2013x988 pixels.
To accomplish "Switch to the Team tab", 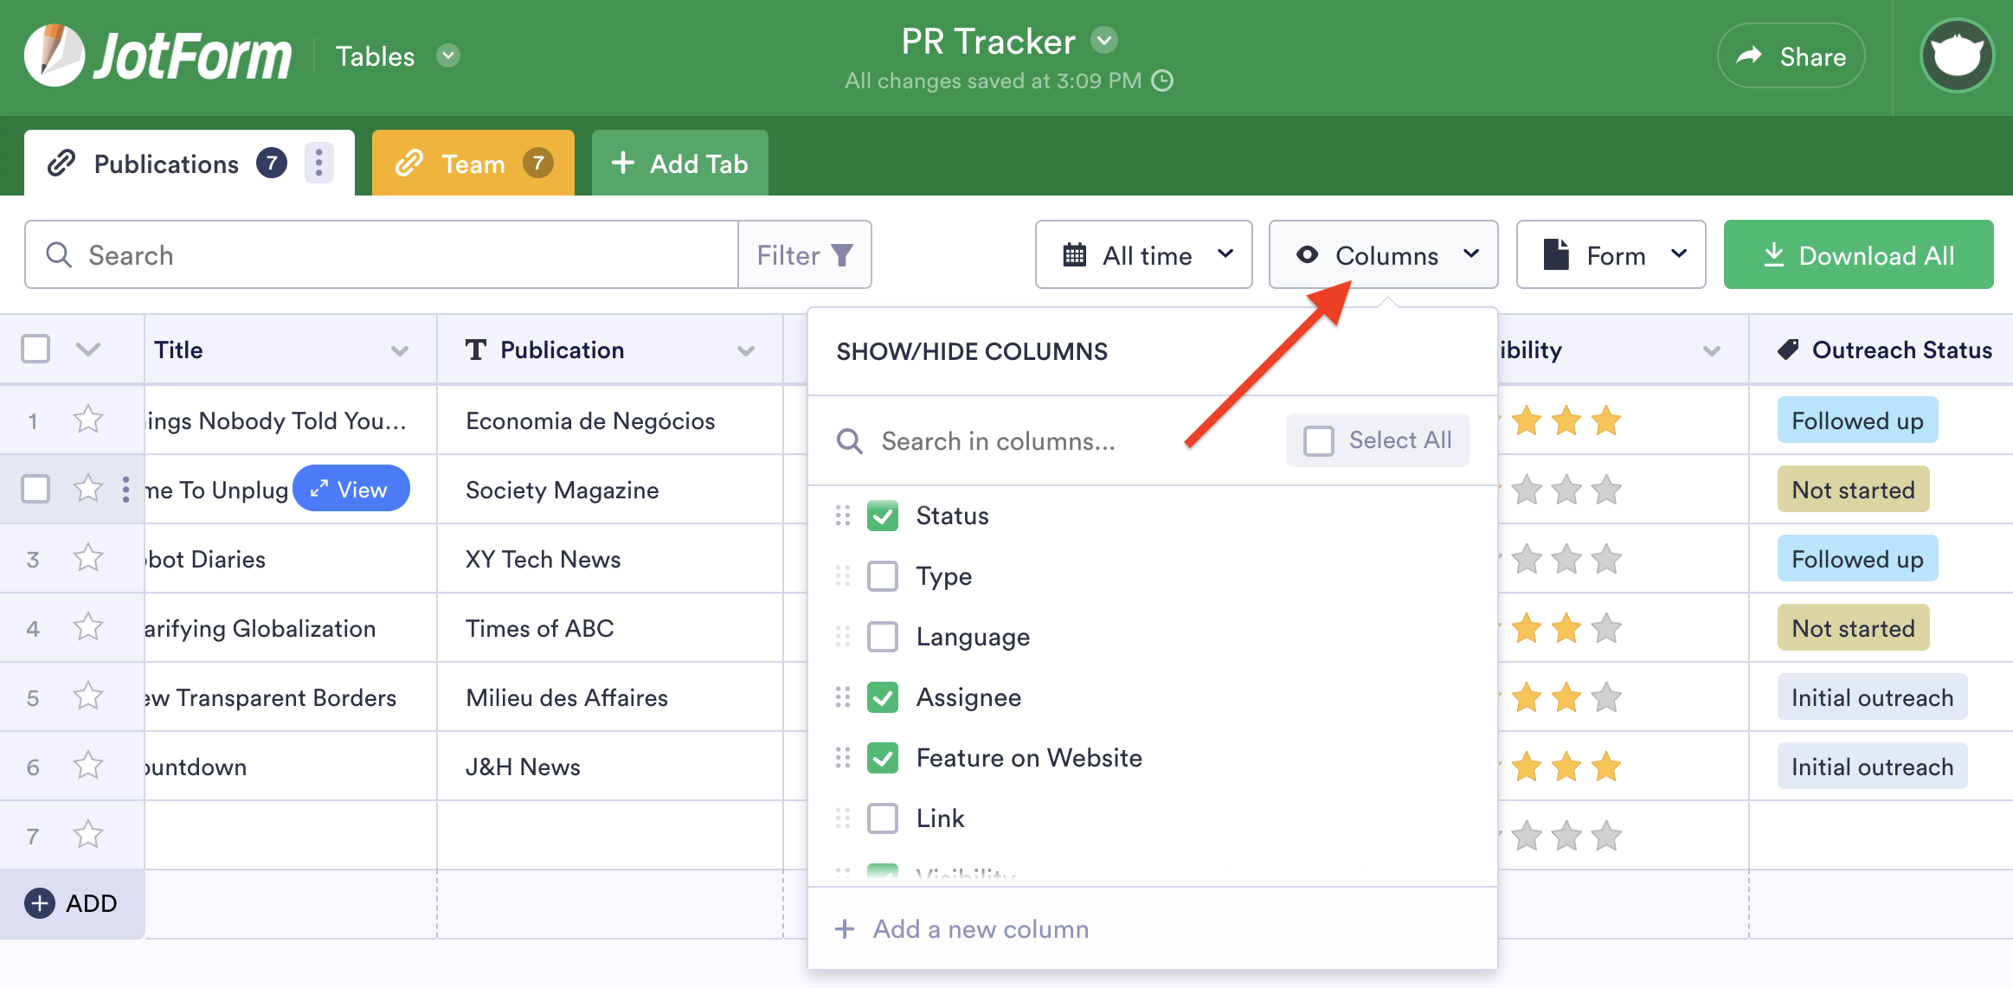I will point(473,164).
